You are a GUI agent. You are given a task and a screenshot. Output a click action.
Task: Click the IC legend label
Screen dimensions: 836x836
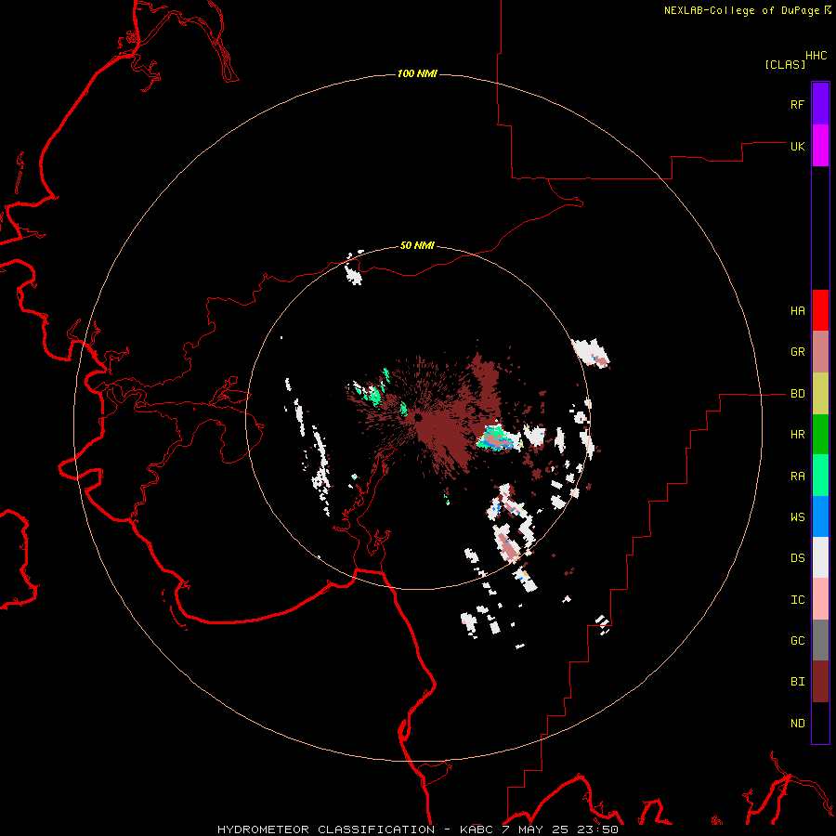pos(797,600)
